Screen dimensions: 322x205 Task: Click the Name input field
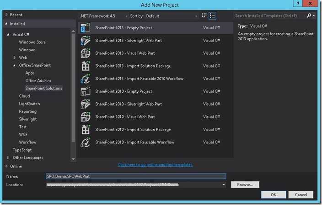pyautogui.click(x=136, y=176)
